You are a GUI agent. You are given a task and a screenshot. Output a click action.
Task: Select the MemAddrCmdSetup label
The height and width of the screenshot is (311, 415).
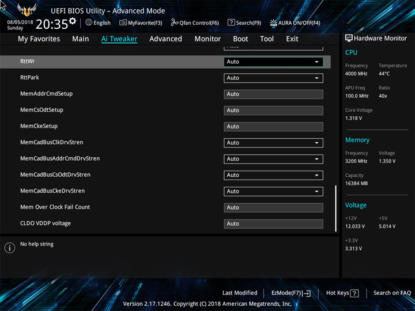[46, 94]
